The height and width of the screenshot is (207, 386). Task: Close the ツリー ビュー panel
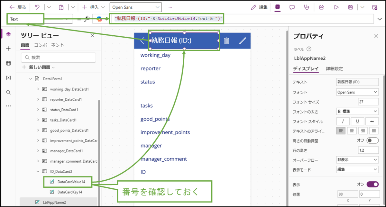pos(92,36)
